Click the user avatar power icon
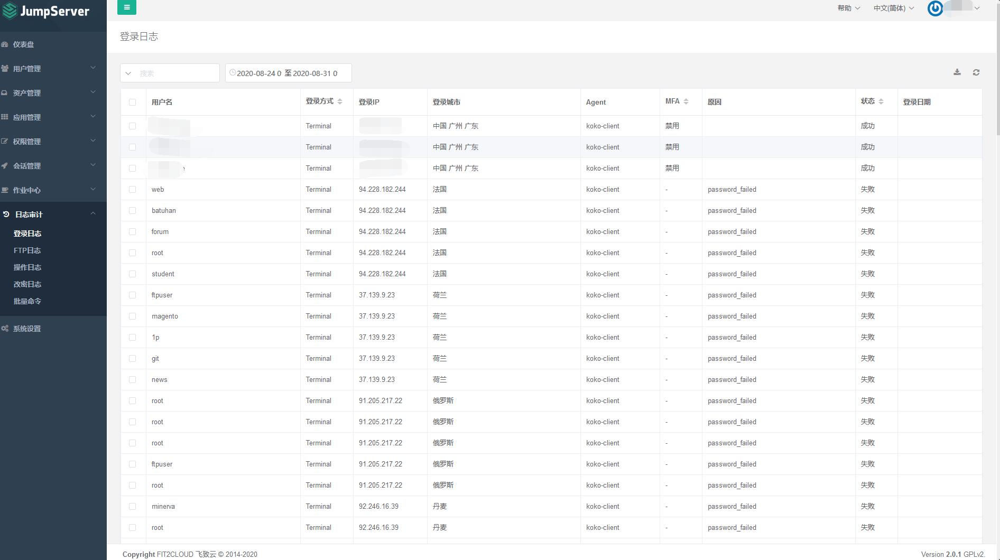The image size is (1000, 560). [935, 8]
